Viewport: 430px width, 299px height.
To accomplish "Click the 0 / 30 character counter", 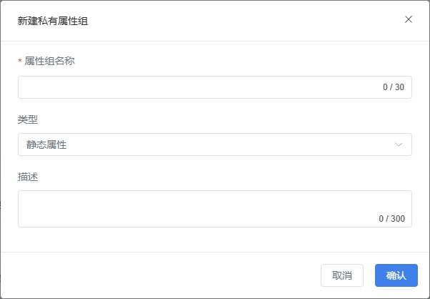I will pyautogui.click(x=394, y=87).
